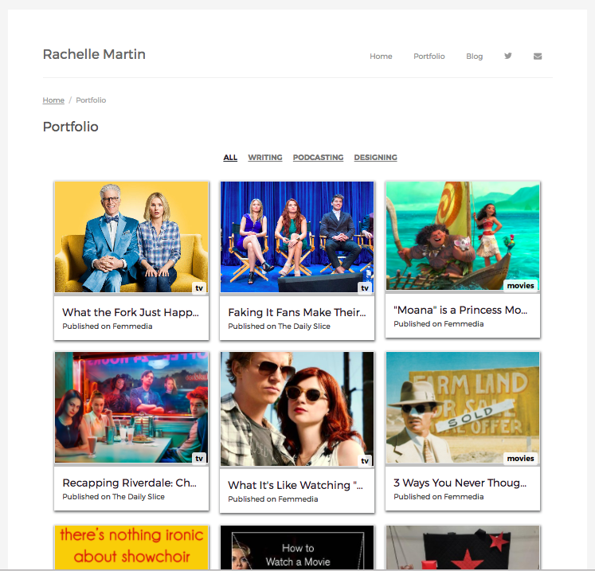
Task: Open Blog in top navigation
Action: (x=474, y=57)
